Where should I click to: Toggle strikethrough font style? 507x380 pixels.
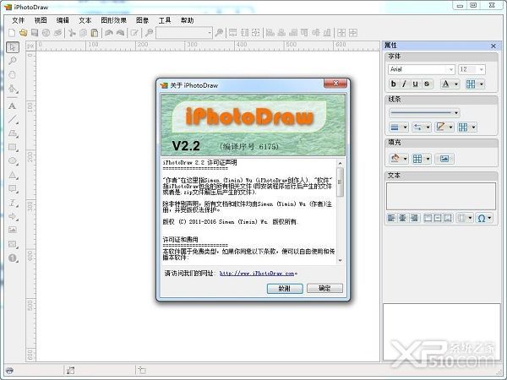(x=427, y=84)
